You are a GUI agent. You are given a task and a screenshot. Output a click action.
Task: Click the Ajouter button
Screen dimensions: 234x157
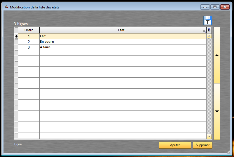[175, 145]
